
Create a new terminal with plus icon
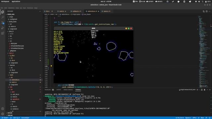pyautogui.click(x=197, y=90)
